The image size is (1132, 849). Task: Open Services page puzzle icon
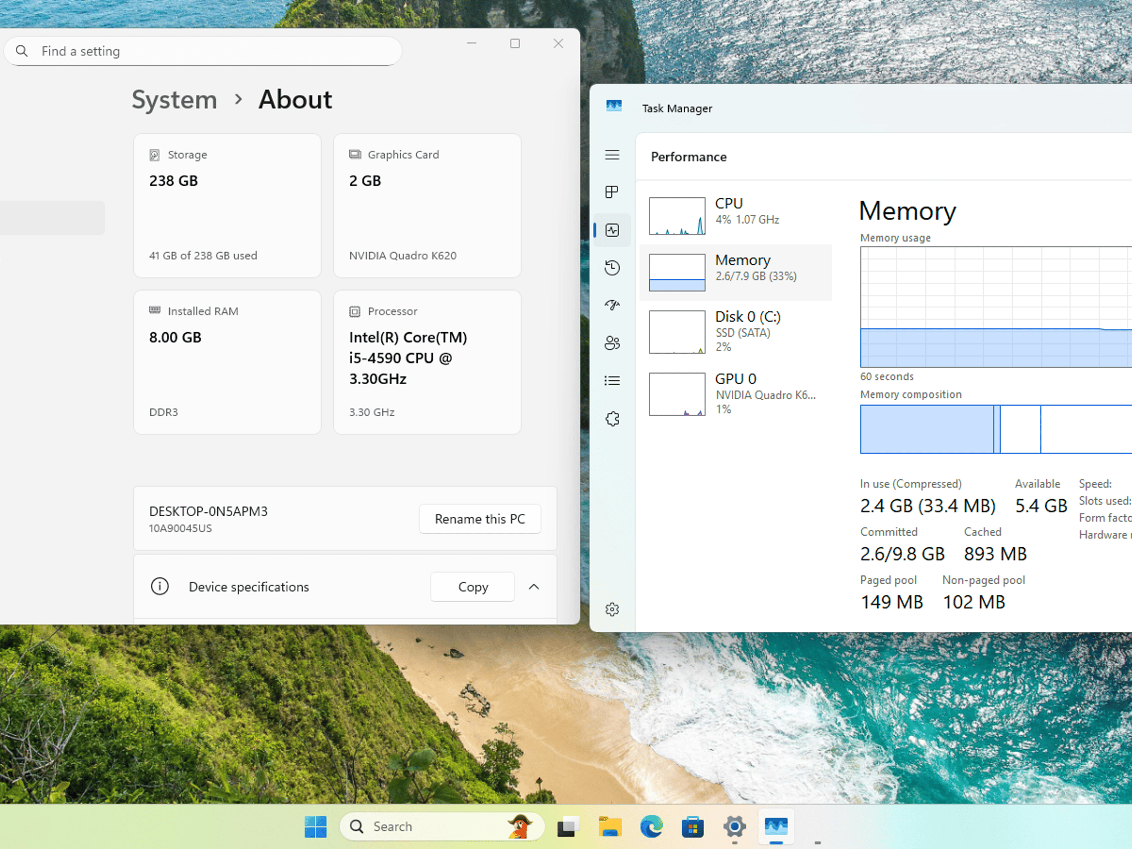(x=612, y=418)
